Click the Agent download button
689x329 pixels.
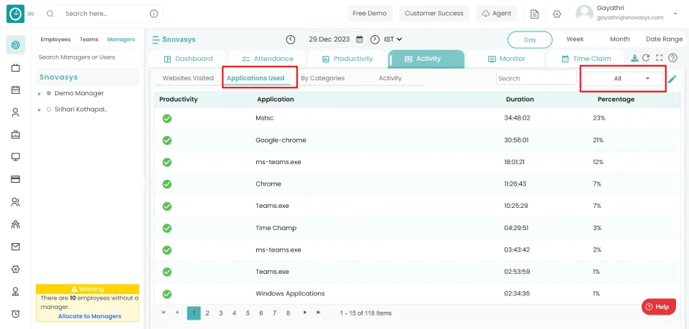(497, 14)
